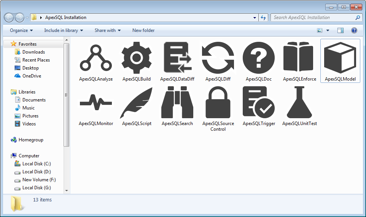Click the Forward navigation arrow
The image size is (366, 217).
tap(19, 17)
